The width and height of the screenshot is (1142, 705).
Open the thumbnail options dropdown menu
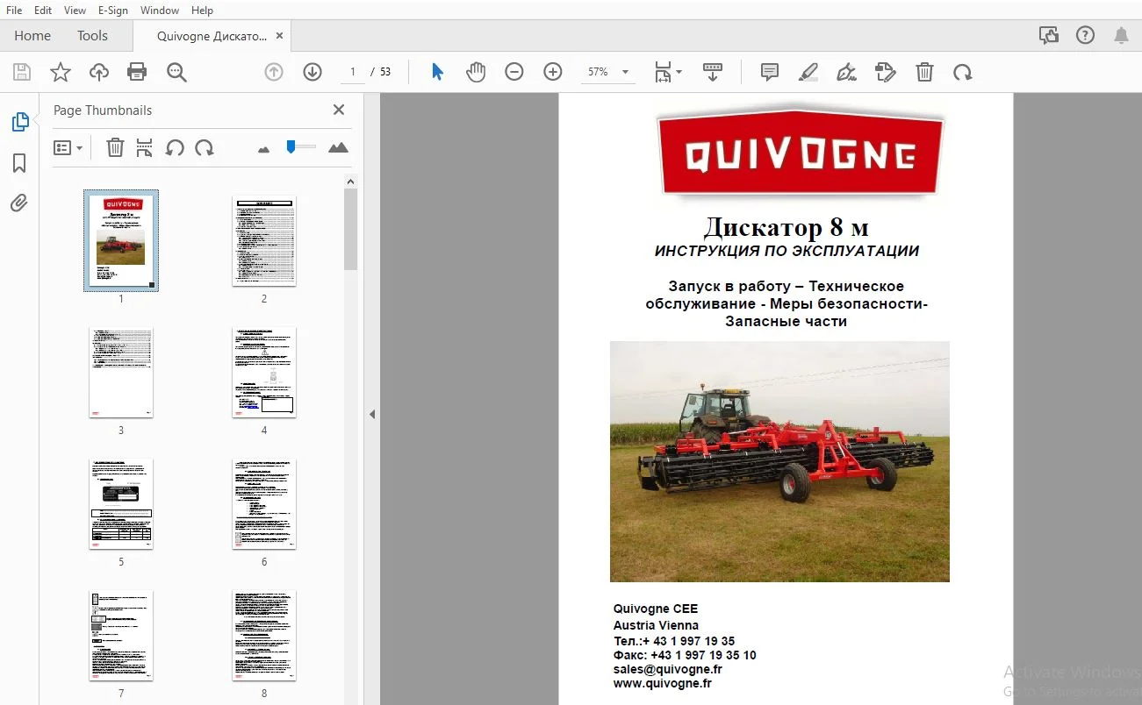click(x=68, y=147)
